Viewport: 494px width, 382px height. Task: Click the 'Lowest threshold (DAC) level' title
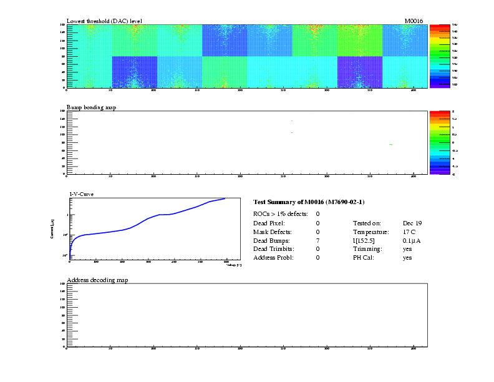point(104,21)
